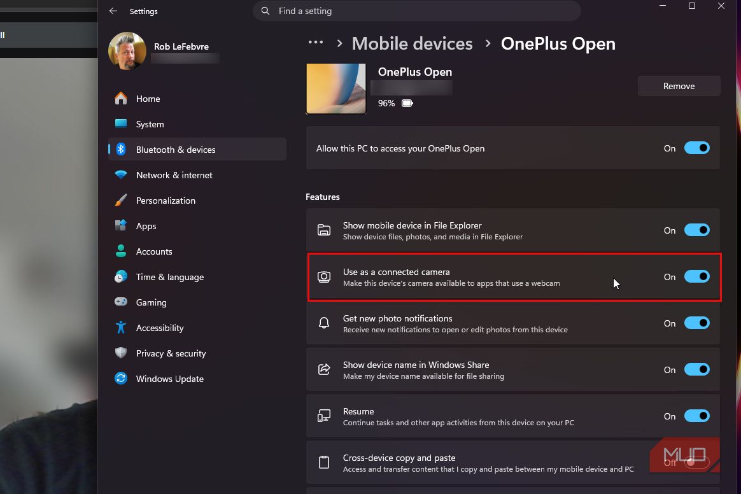Open Privacy & security settings
This screenshot has height=494, width=741.
point(197,353)
